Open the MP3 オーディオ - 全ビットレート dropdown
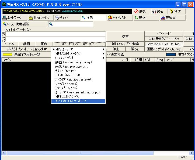The image size is (195, 160). [79, 44]
